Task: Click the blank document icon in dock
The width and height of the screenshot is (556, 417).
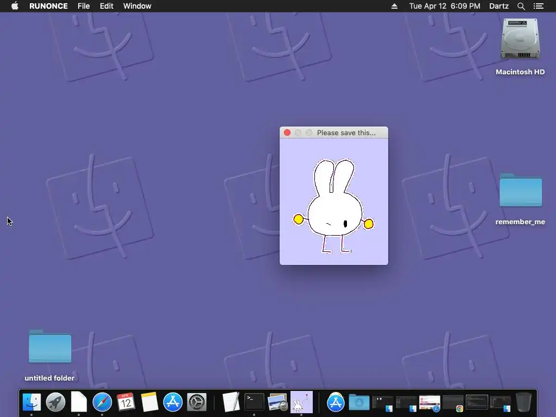Action: click(79, 402)
